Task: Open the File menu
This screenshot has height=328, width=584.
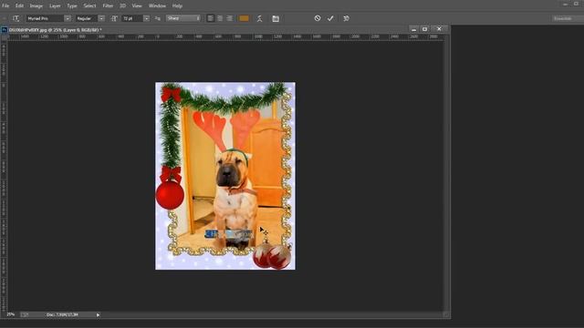Action: (5, 6)
